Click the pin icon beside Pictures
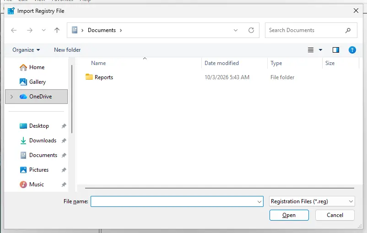The image size is (367, 233). pos(64,170)
